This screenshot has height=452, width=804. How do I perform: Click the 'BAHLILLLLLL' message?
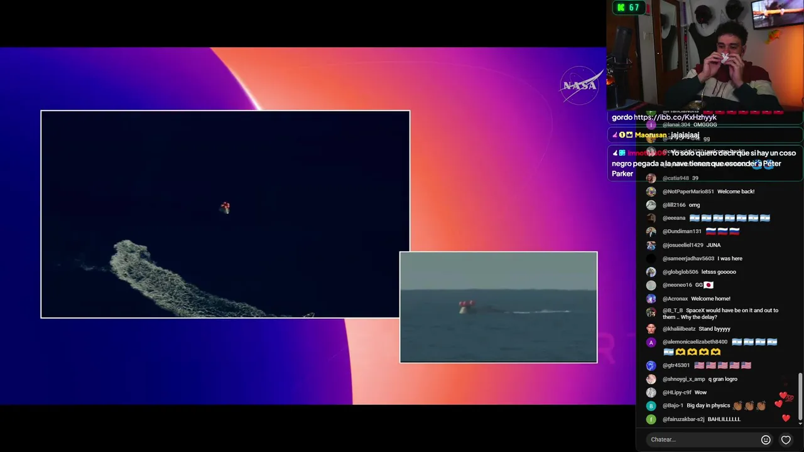click(724, 419)
